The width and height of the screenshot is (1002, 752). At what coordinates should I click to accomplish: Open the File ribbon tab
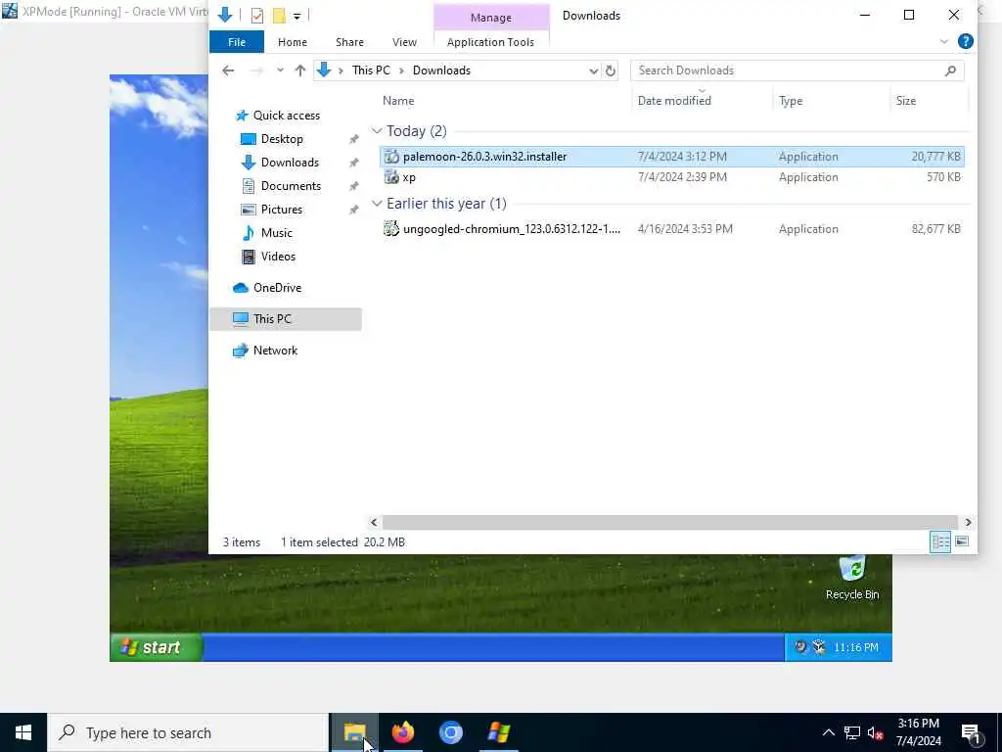[x=237, y=42]
